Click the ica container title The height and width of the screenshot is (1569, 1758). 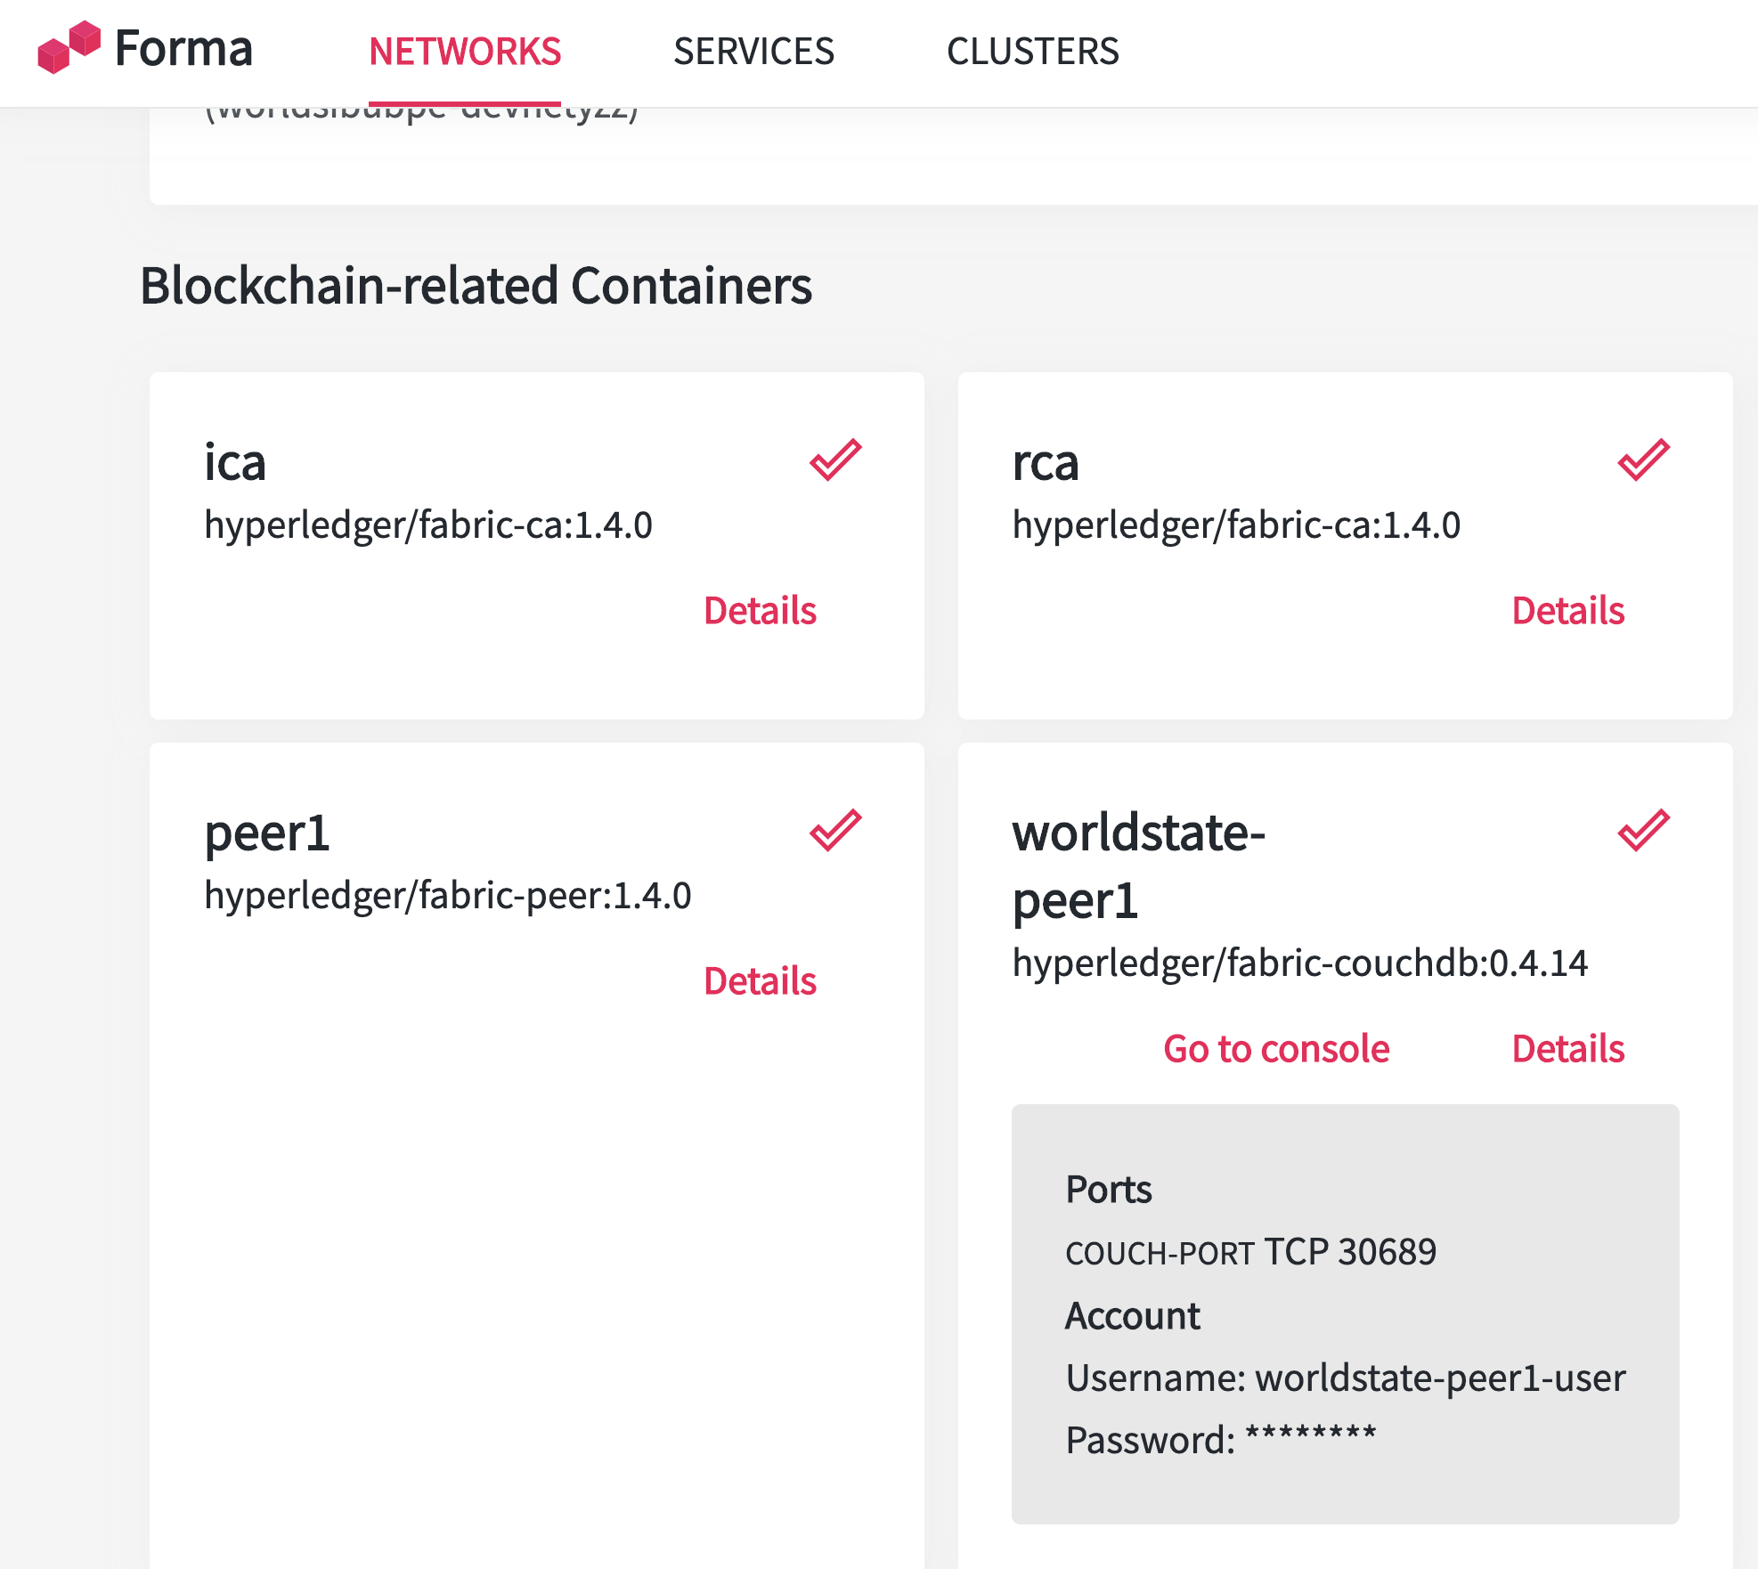235,463
